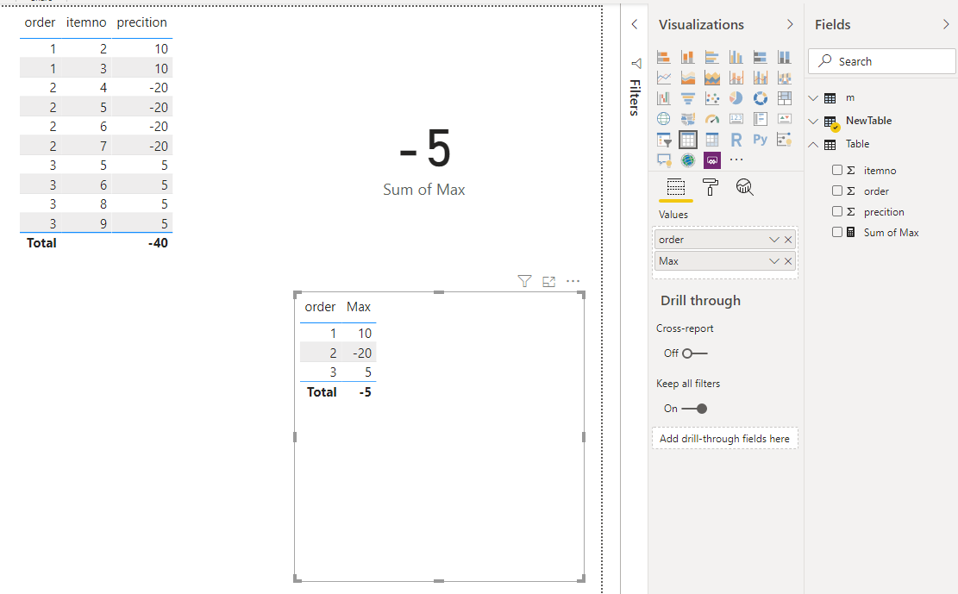Image resolution: width=958 pixels, height=594 pixels.
Task: Switch to the Format paint roller tab
Action: pos(710,187)
